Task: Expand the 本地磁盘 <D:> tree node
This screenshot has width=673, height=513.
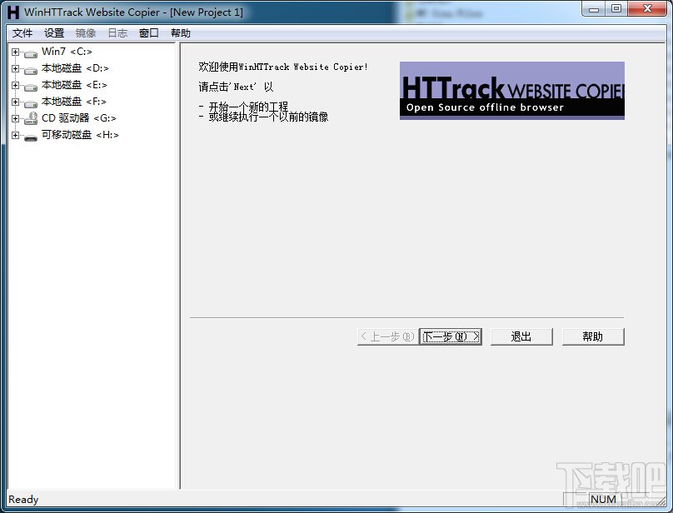Action: tap(16, 68)
